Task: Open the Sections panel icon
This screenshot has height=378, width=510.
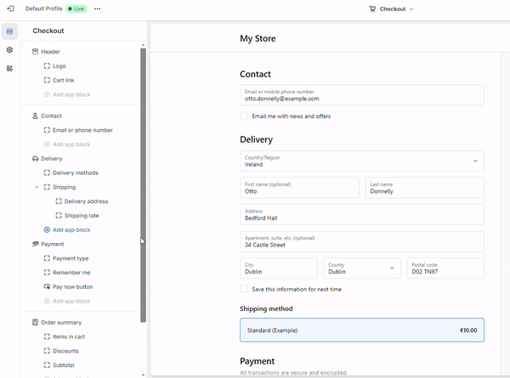Action: pyautogui.click(x=9, y=31)
